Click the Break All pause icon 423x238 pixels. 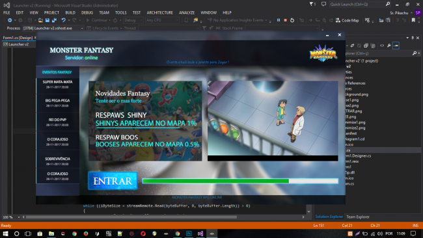(279, 20)
